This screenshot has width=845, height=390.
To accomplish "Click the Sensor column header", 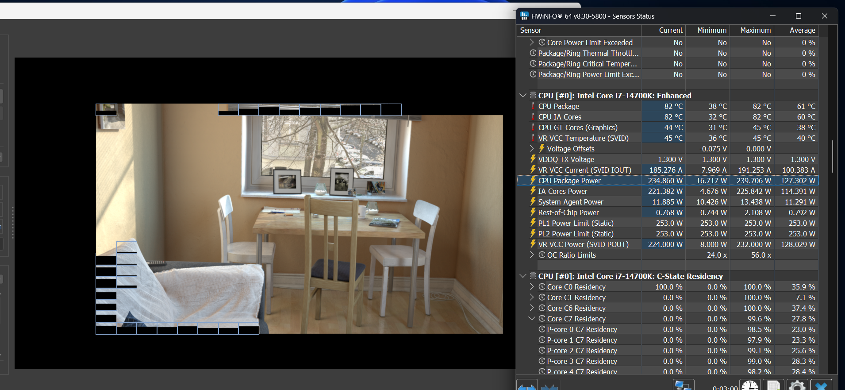I will coord(579,30).
